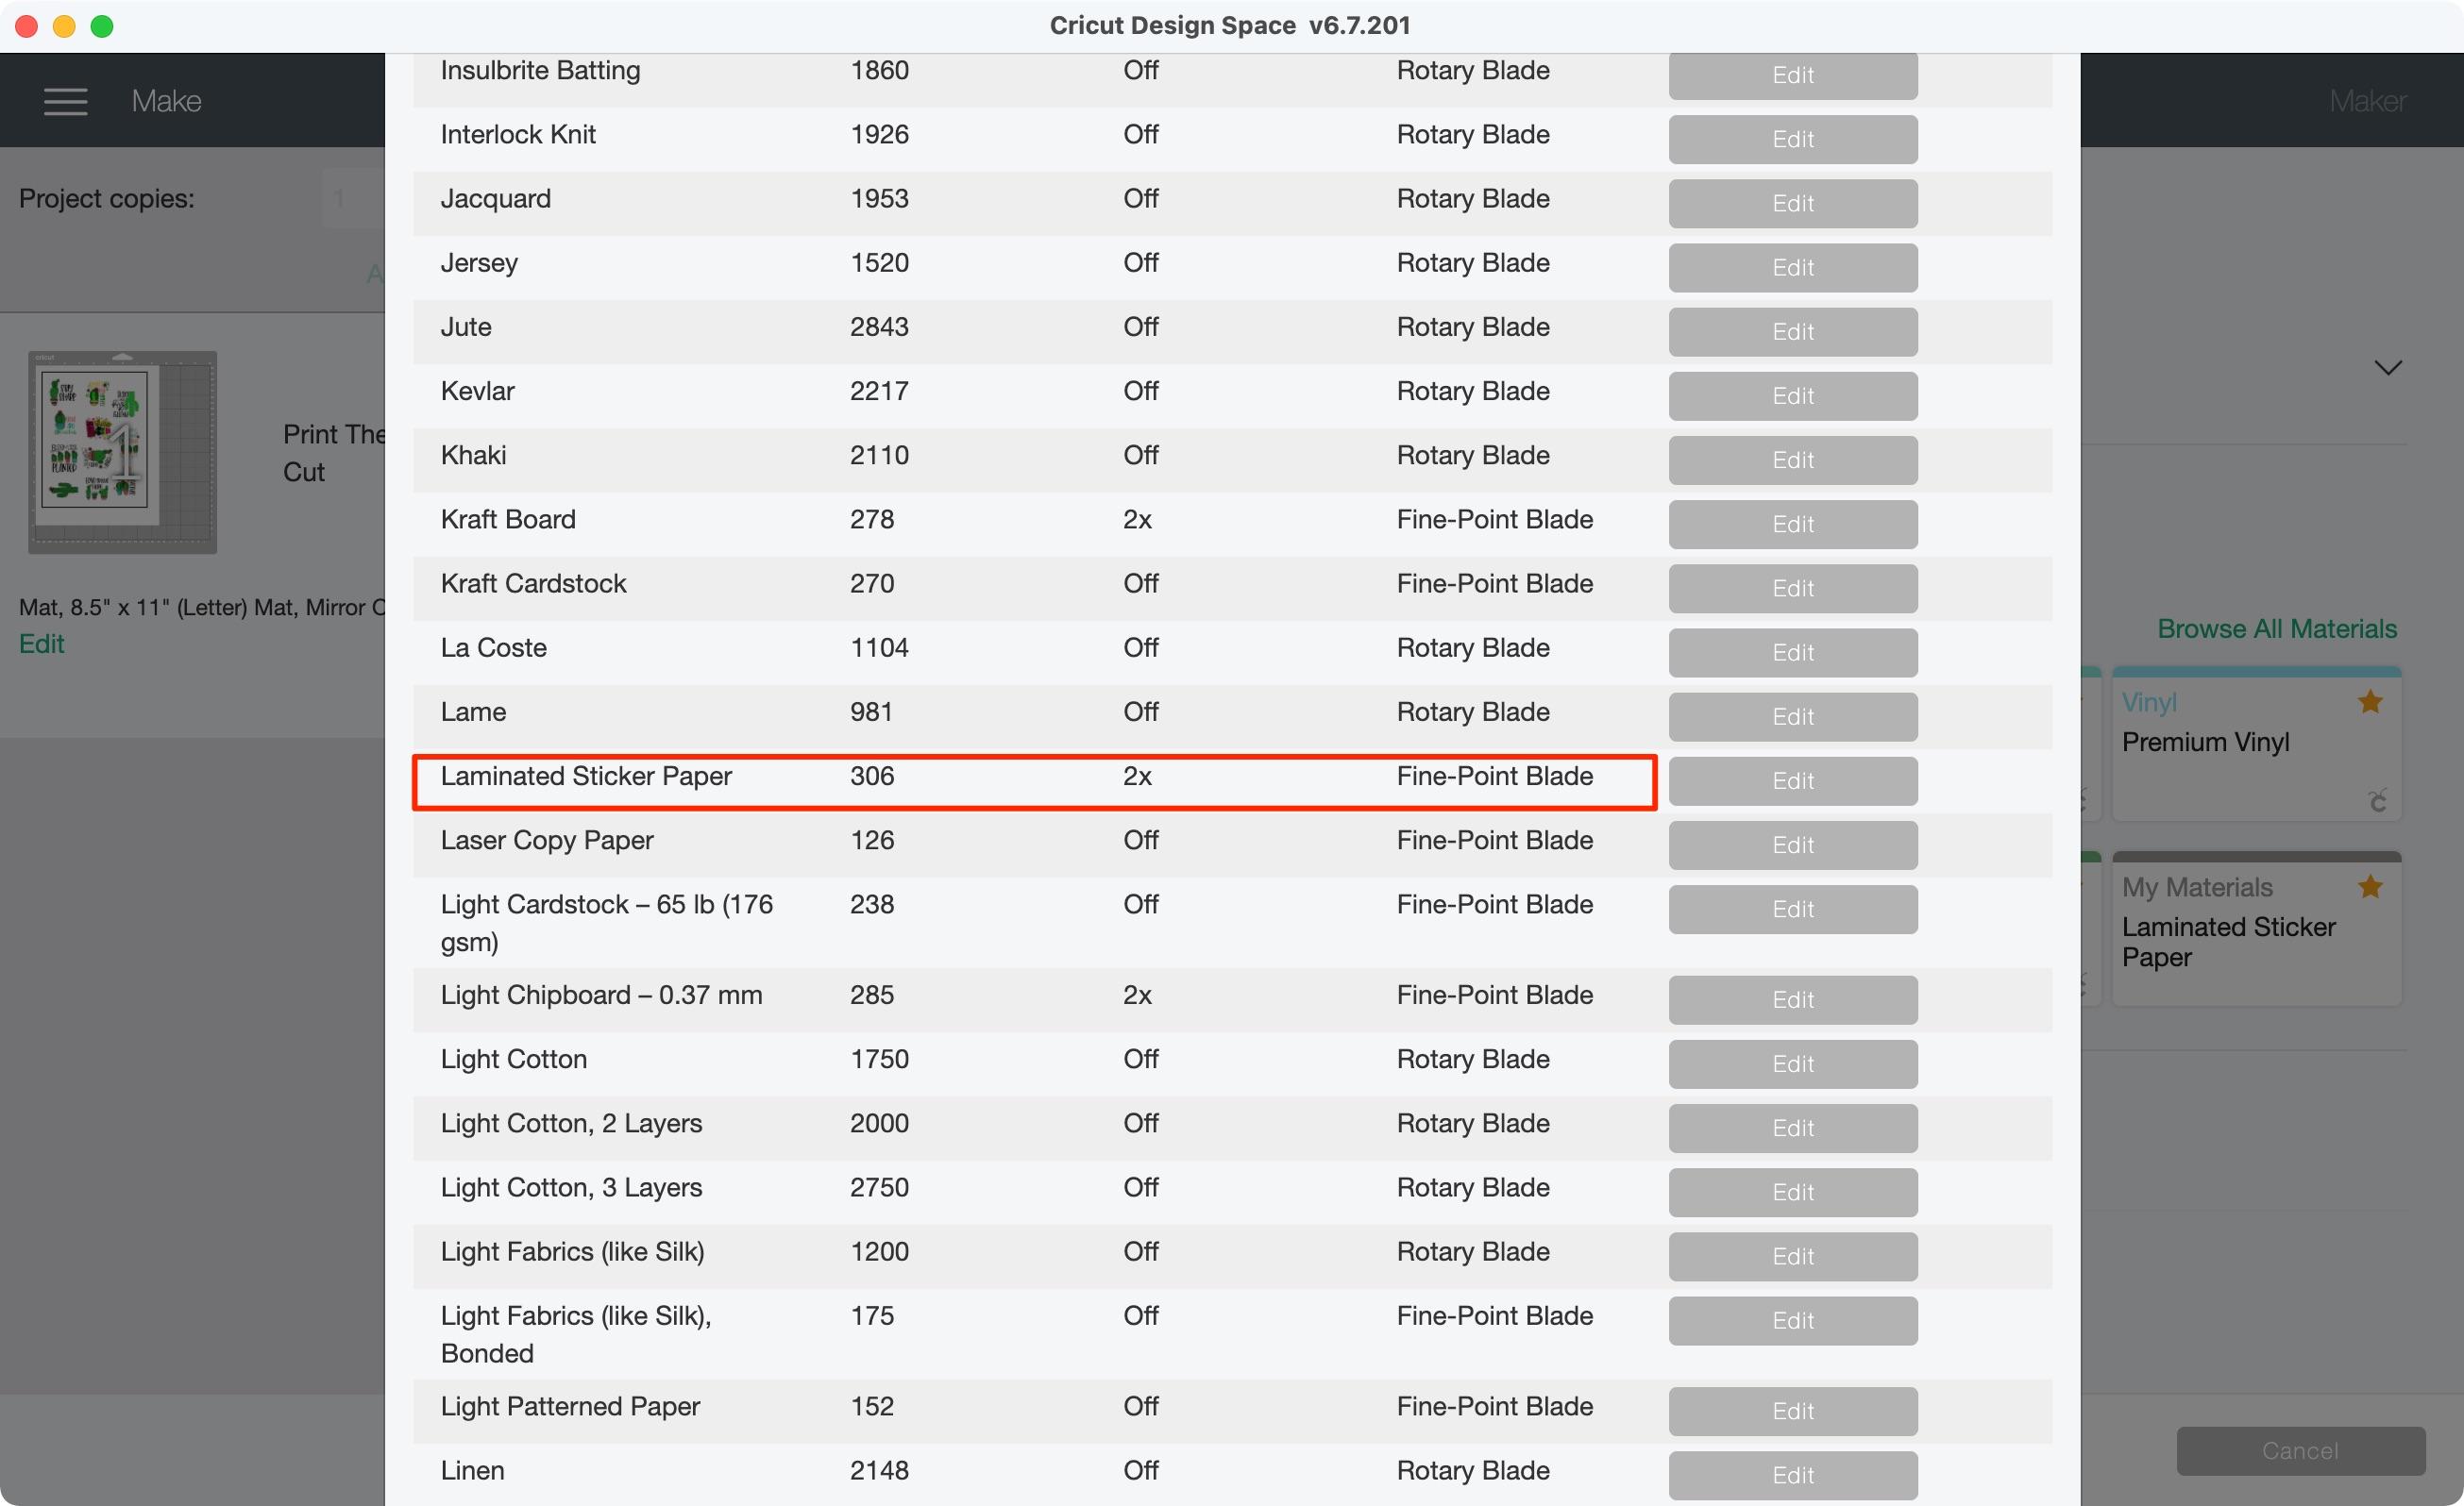Click the Maker machine label in header
This screenshot has width=2464, height=1506.
pyautogui.click(x=2367, y=101)
